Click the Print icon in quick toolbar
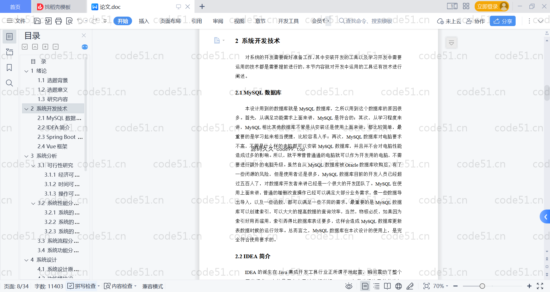 coord(58,21)
